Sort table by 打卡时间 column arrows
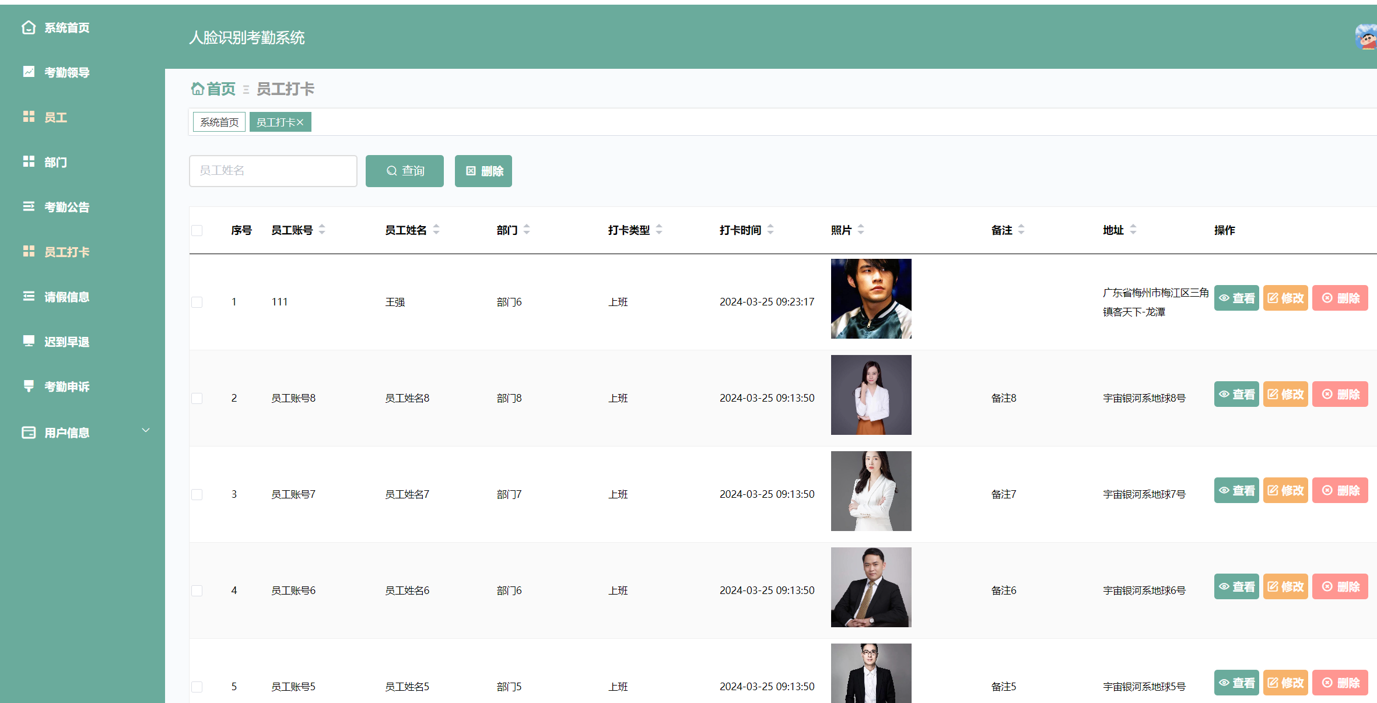This screenshot has height=703, width=1377. click(x=770, y=230)
